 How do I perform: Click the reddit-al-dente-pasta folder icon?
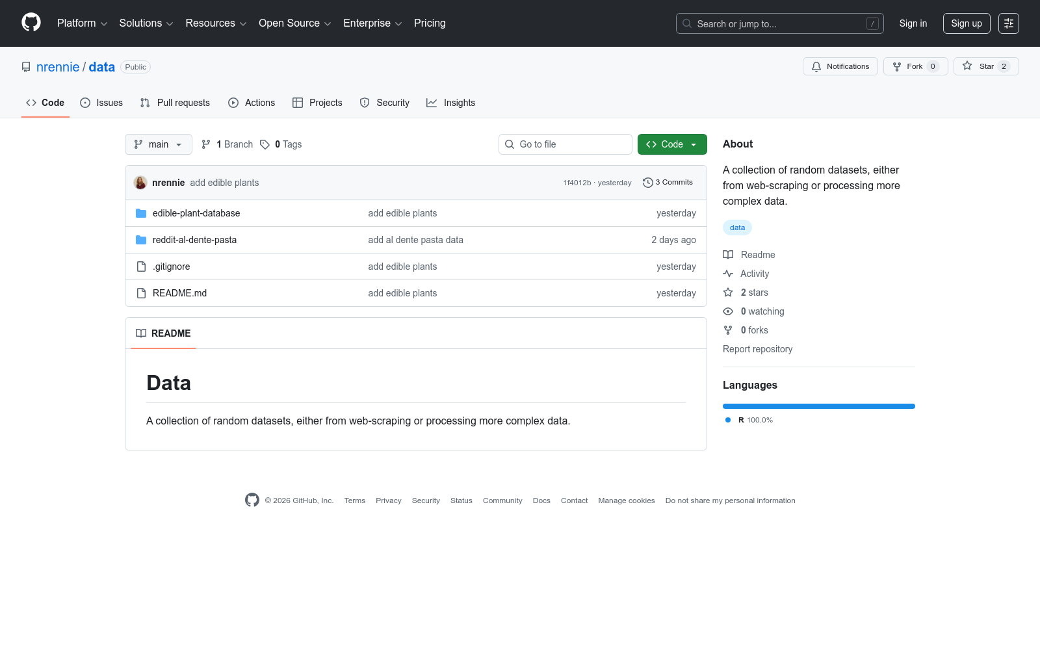[x=141, y=240]
